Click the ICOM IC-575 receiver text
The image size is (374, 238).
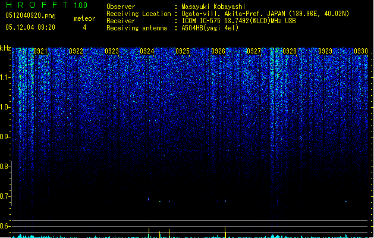(x=238, y=21)
